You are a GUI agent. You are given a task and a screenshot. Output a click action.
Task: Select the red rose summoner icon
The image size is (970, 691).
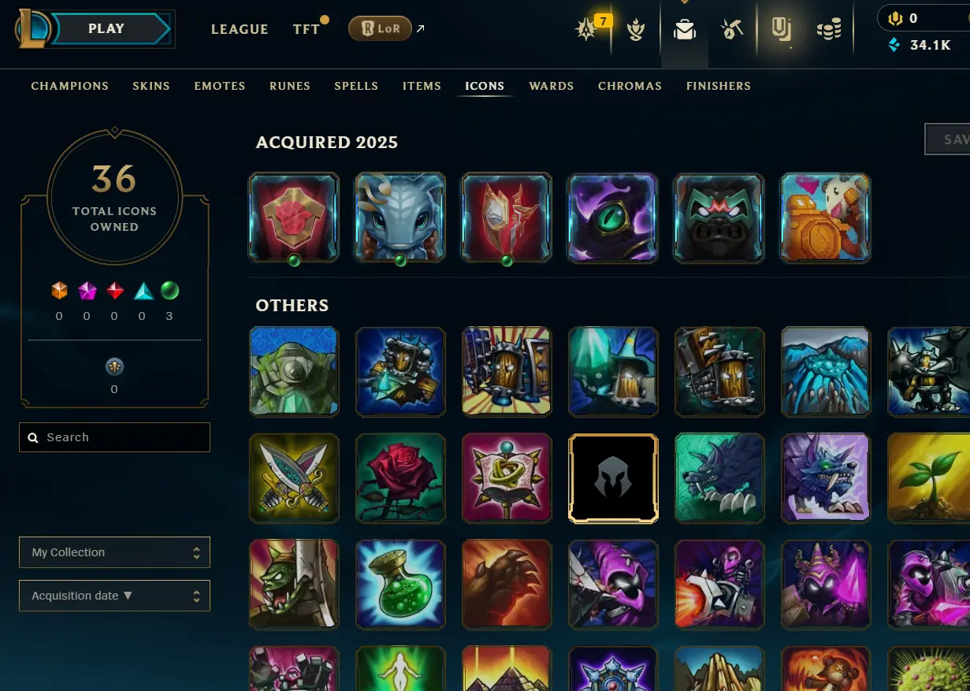[400, 478]
